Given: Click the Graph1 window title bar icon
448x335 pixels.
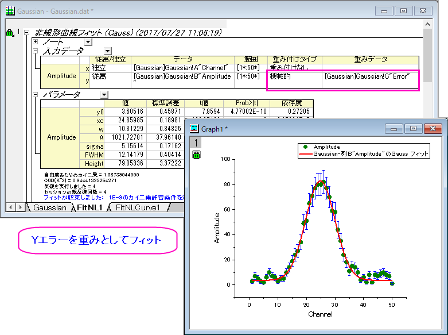Looking at the screenshot, I should click(194, 129).
